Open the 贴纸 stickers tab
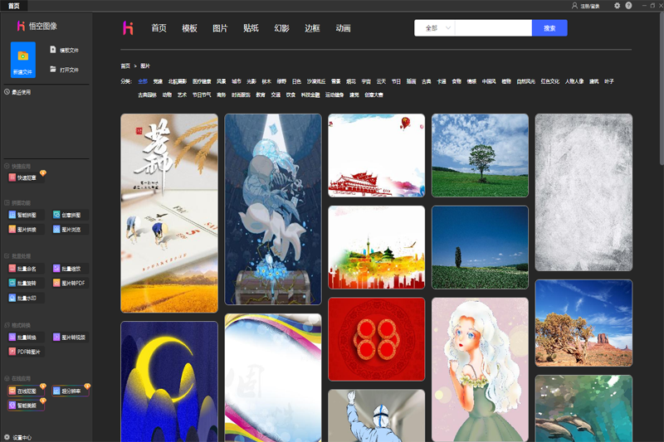This screenshot has height=442, width=664. (251, 28)
